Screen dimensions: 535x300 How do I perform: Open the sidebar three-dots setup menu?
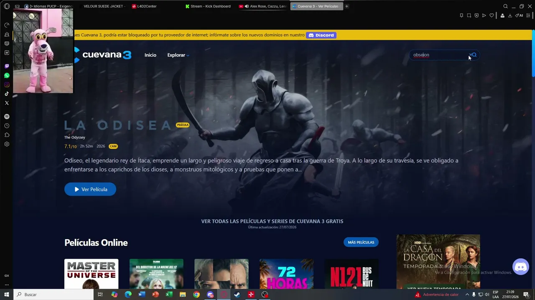tap(7, 285)
